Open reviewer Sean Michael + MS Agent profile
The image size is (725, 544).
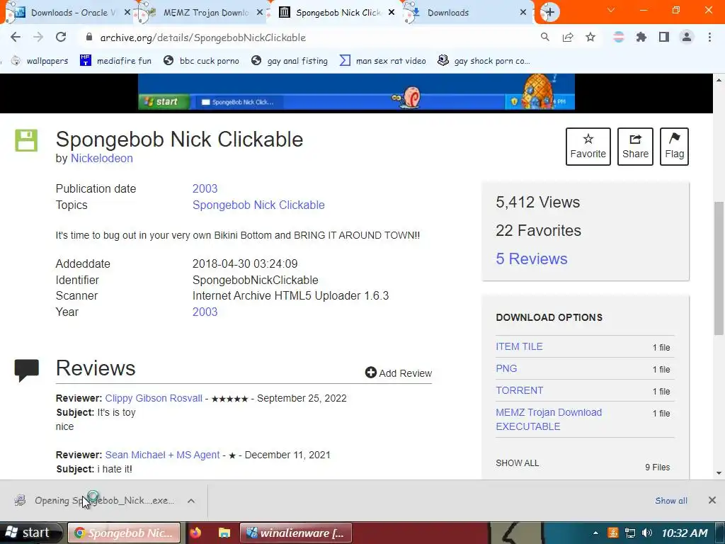(162, 455)
